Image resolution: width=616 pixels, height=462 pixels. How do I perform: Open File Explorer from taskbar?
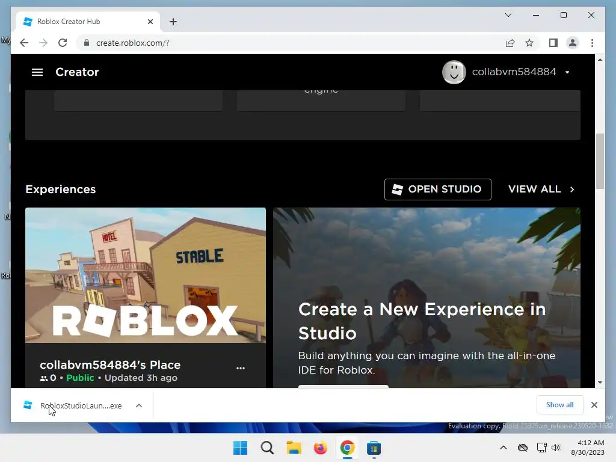click(x=294, y=448)
